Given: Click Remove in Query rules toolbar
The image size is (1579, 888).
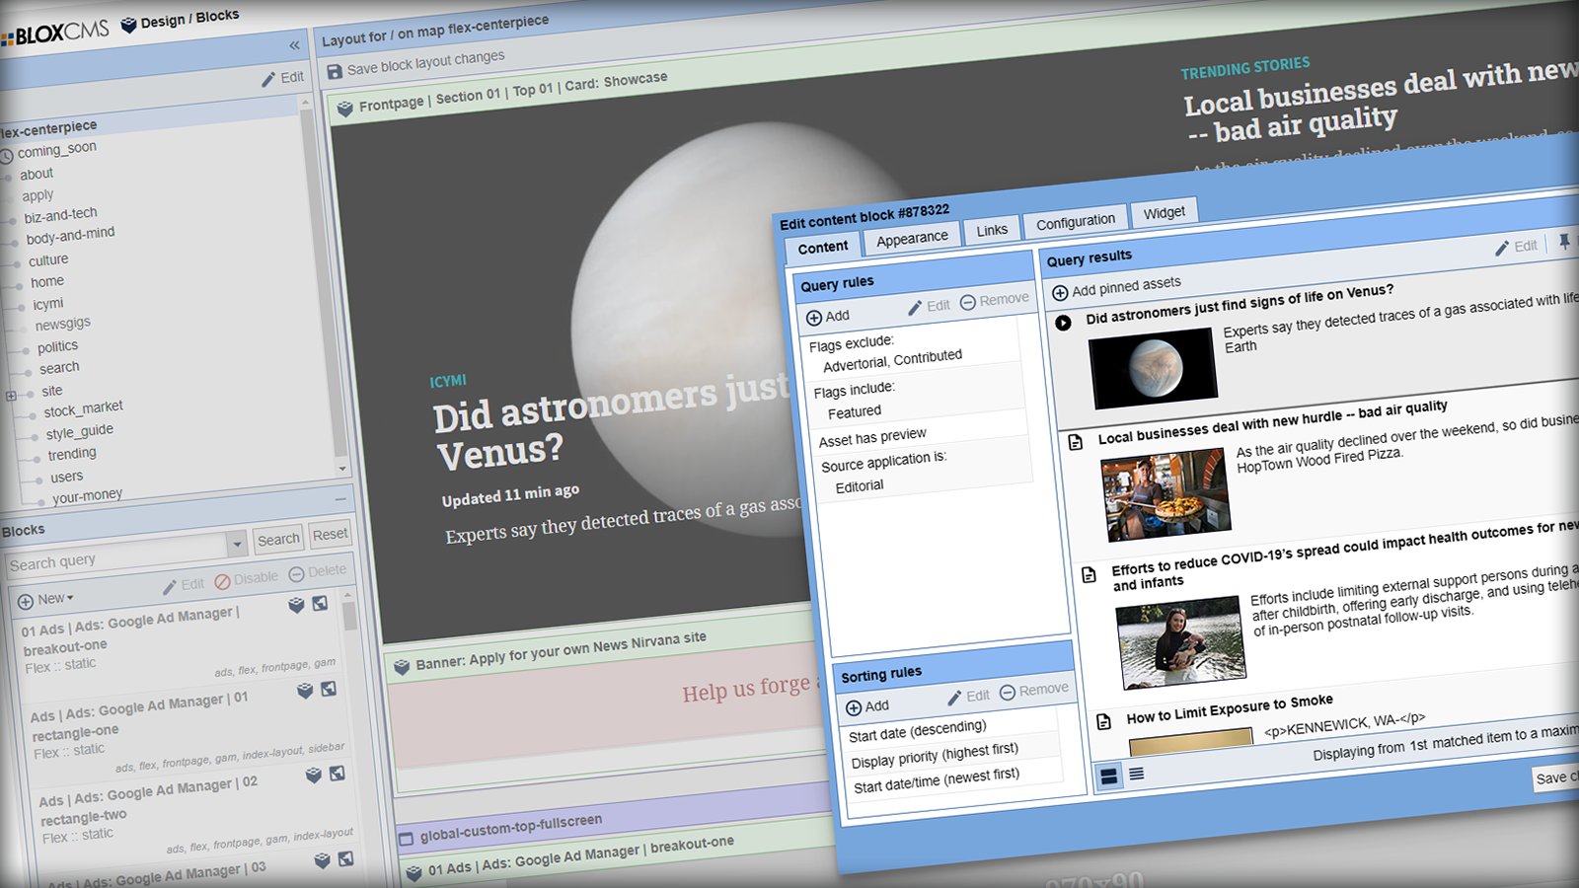Looking at the screenshot, I should tap(995, 300).
